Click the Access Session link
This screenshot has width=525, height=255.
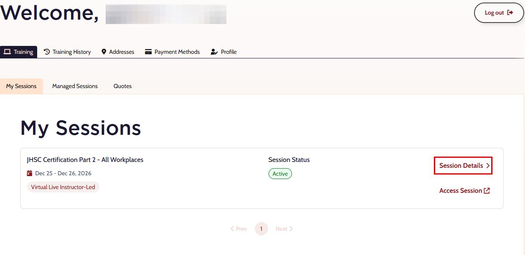[464, 191]
